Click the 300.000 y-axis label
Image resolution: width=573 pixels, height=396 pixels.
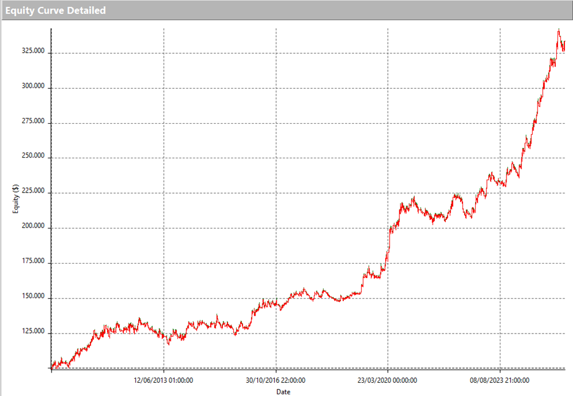coord(32,88)
